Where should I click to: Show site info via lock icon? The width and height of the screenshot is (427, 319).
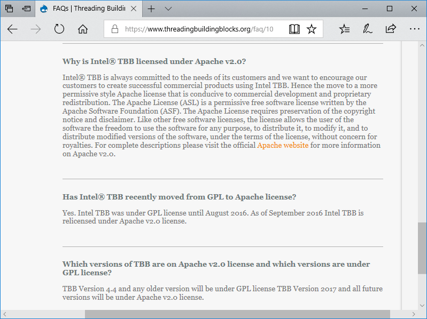(114, 29)
